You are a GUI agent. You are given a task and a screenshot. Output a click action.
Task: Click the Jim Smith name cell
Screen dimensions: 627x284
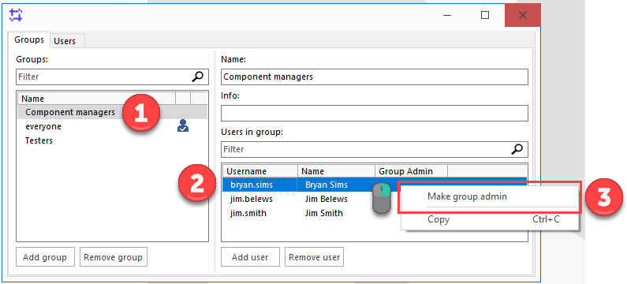tap(324, 213)
